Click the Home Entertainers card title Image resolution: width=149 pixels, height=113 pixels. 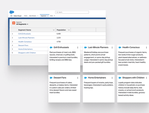pos(97,78)
